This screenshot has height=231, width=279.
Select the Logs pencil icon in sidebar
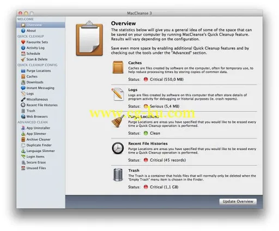pyautogui.click(x=23, y=93)
